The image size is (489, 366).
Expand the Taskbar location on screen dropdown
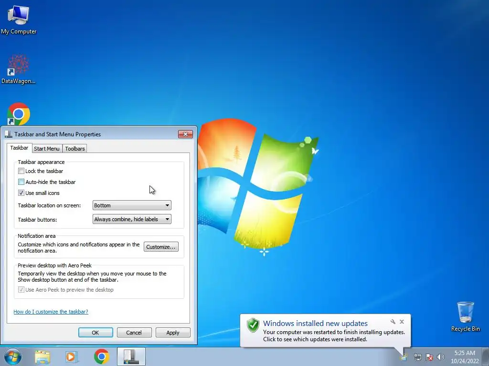coord(132,205)
